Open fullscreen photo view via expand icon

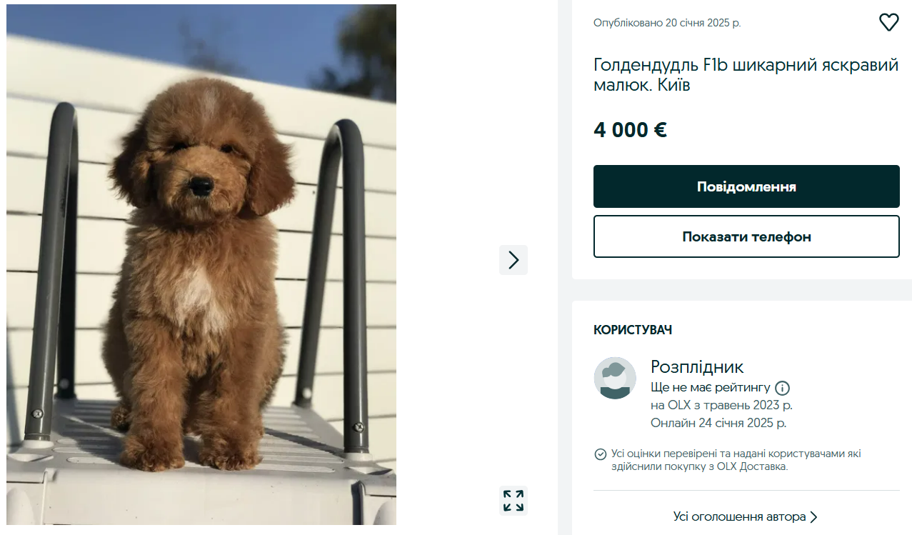[512, 501]
